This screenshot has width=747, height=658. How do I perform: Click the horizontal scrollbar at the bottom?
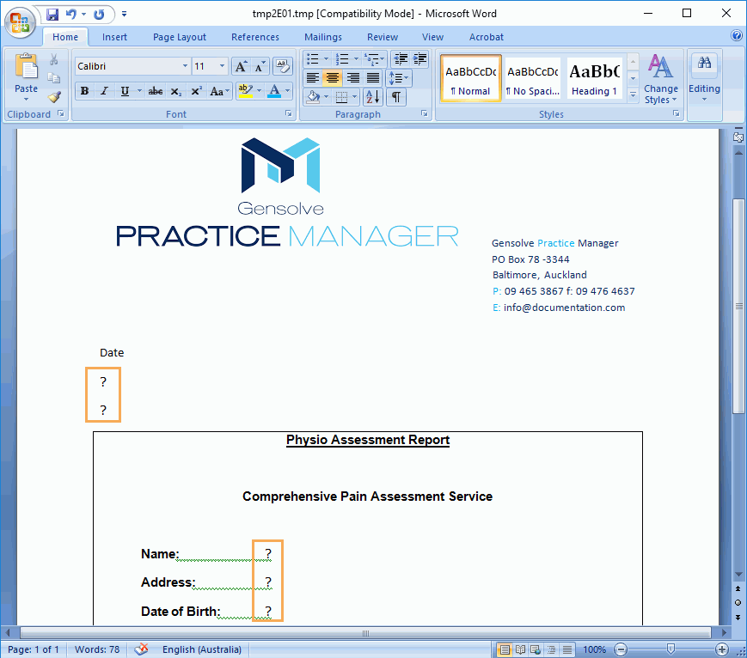click(x=365, y=633)
